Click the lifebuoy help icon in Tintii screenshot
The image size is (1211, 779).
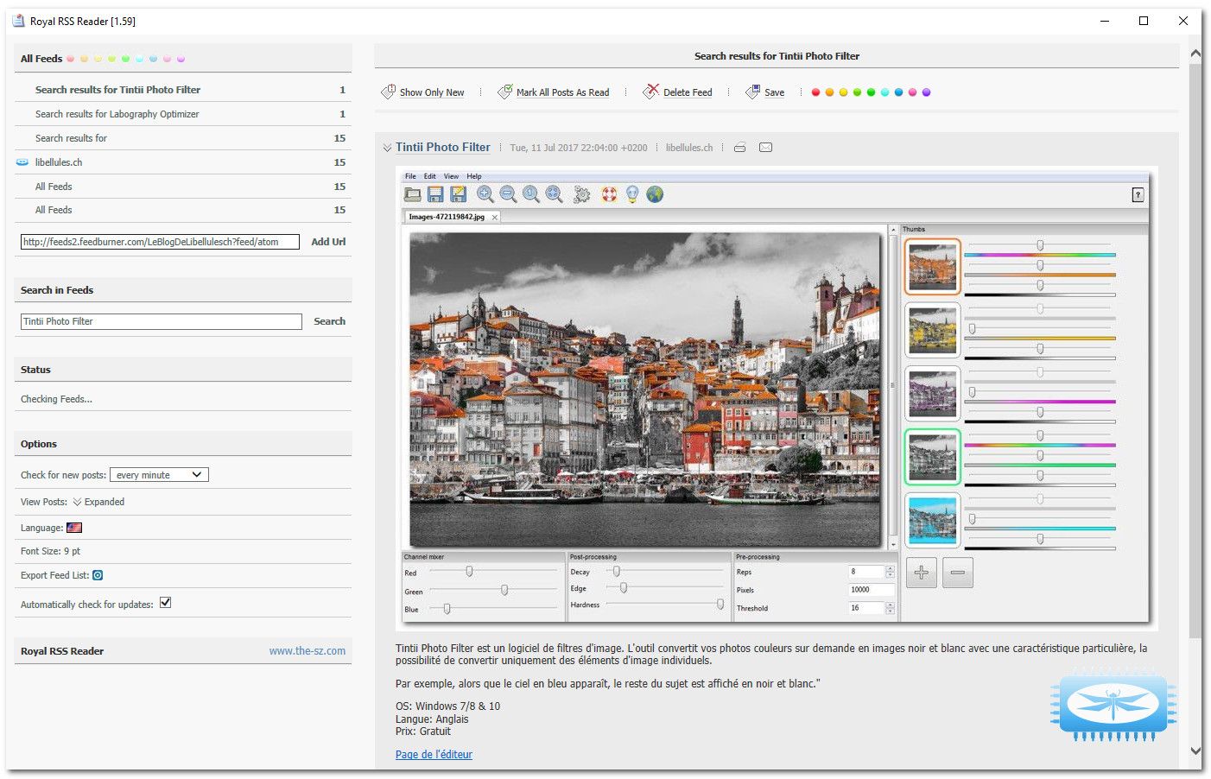610,195
